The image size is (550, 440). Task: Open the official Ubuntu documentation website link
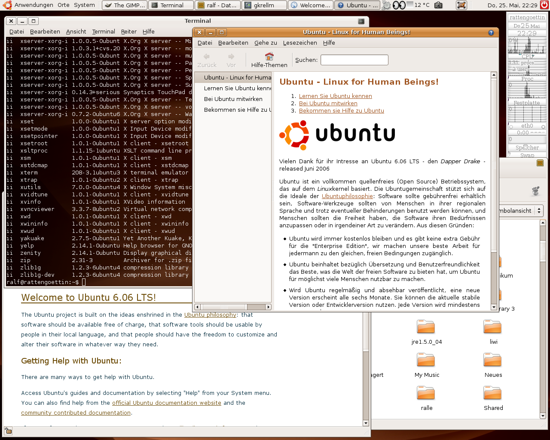[167, 403]
